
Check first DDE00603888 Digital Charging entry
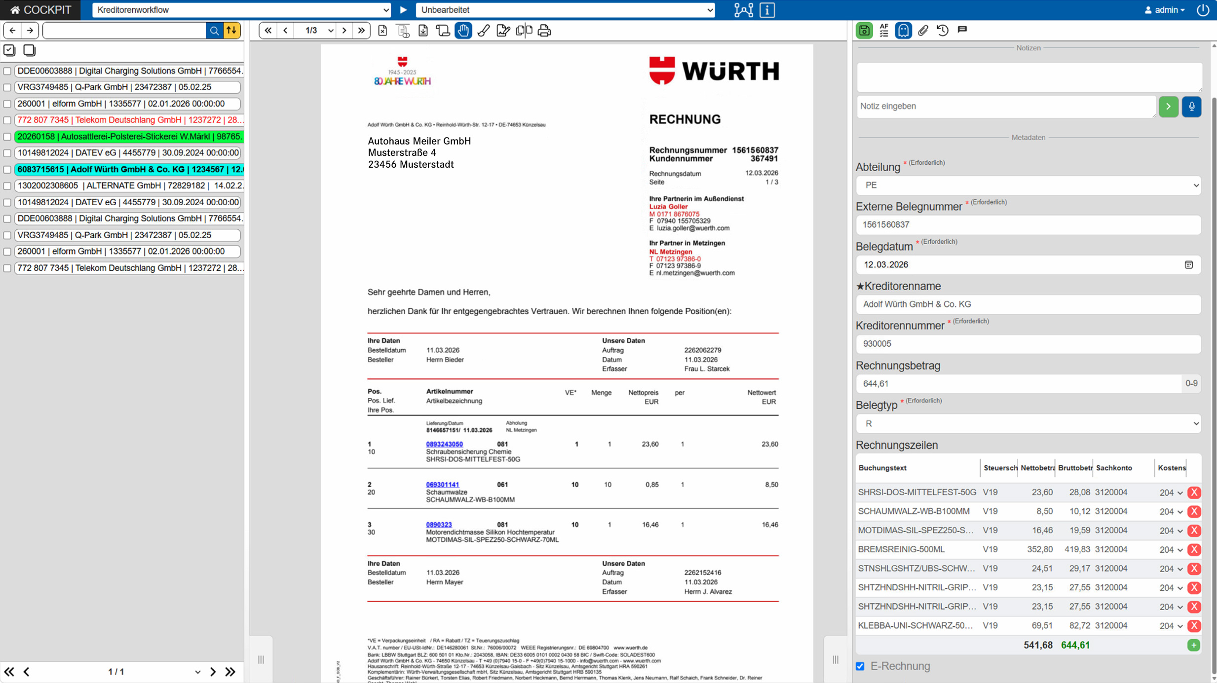7,71
